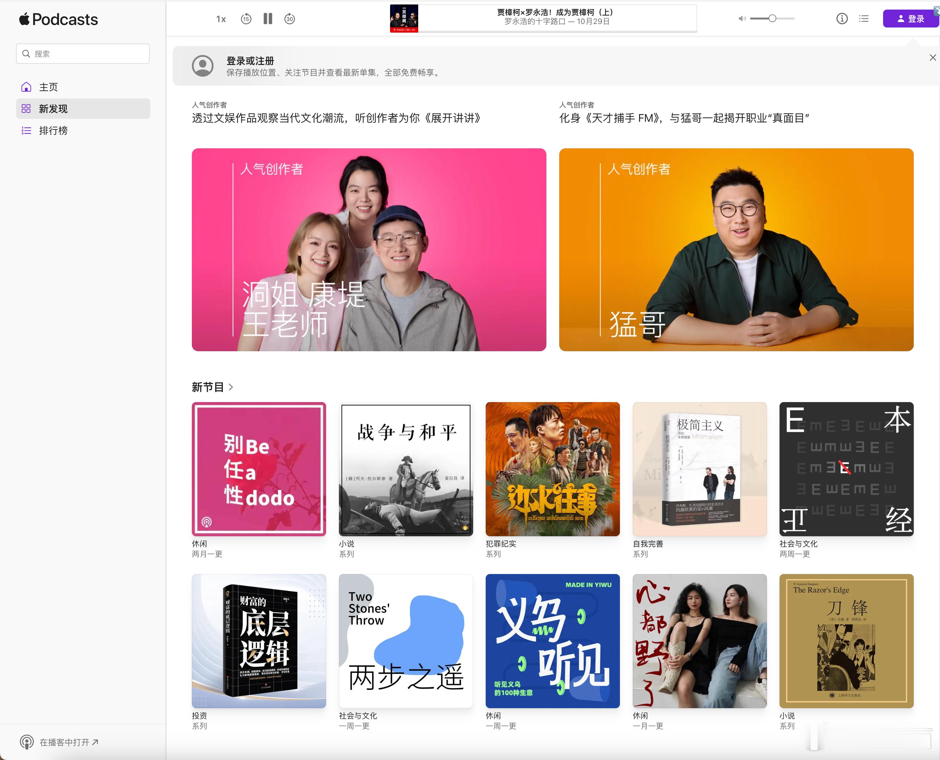Show the playing-next queue list icon
Viewport: 940px width, 760px height.
863,19
